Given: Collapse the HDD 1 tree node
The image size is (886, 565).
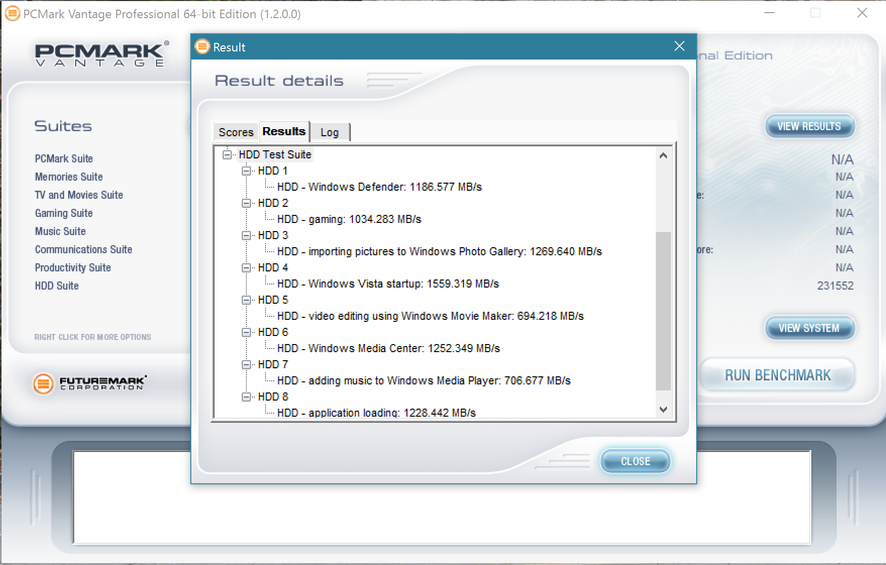Looking at the screenshot, I should [246, 171].
